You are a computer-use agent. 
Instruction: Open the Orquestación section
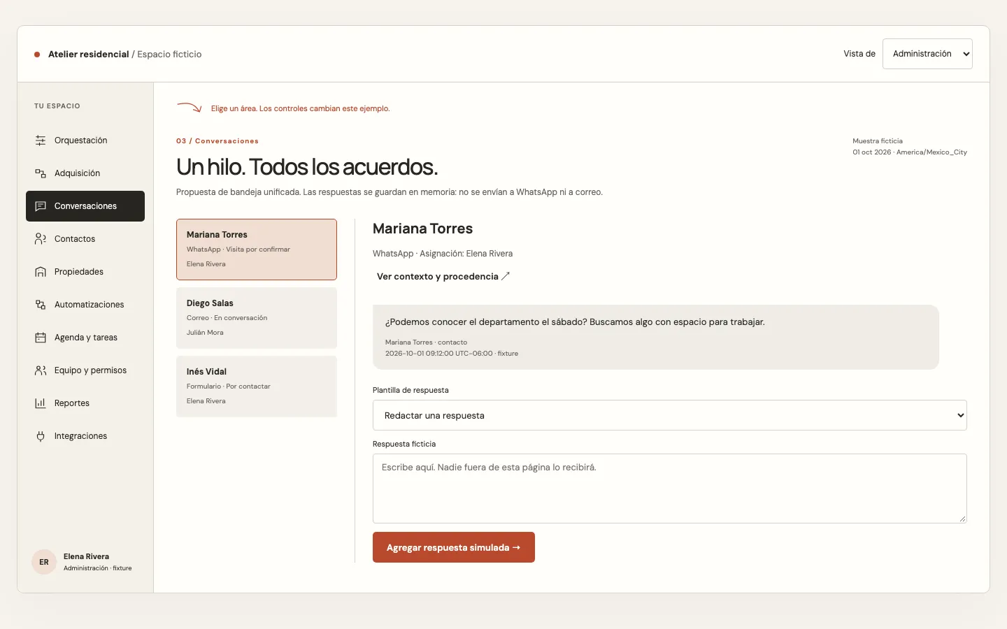click(85, 140)
